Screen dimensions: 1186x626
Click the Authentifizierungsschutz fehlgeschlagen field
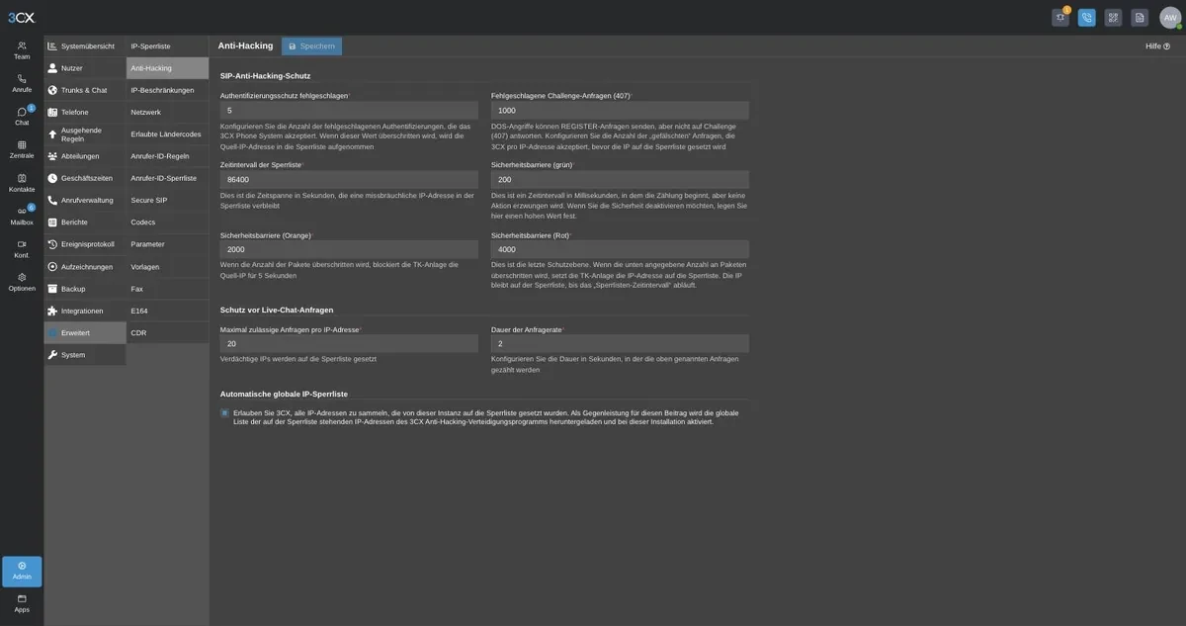coord(349,111)
